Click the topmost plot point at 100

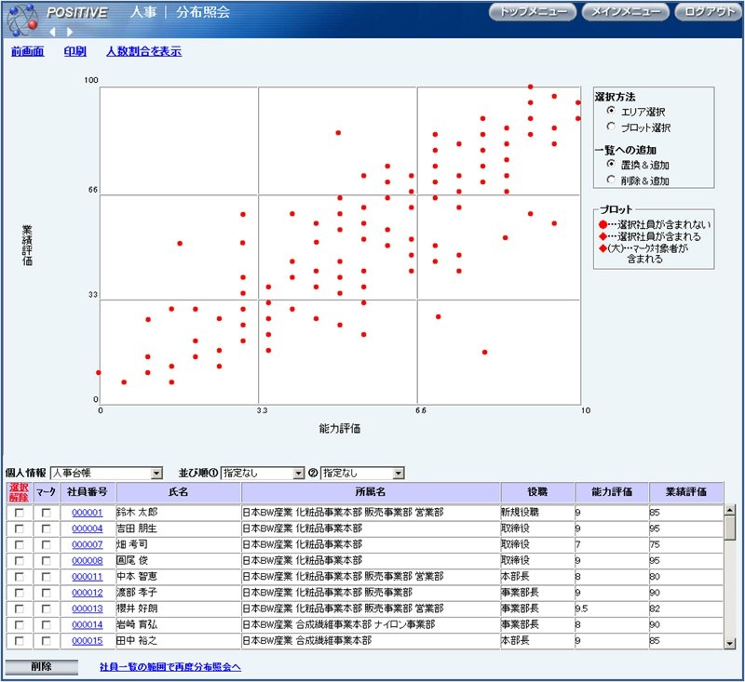coord(530,87)
